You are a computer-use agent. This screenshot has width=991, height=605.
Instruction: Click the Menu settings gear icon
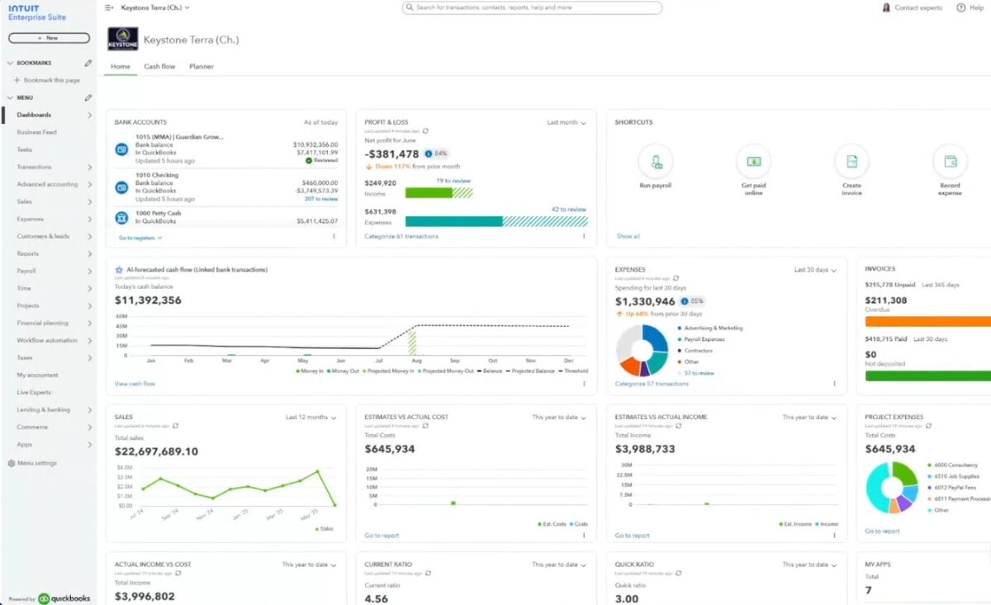coord(12,463)
